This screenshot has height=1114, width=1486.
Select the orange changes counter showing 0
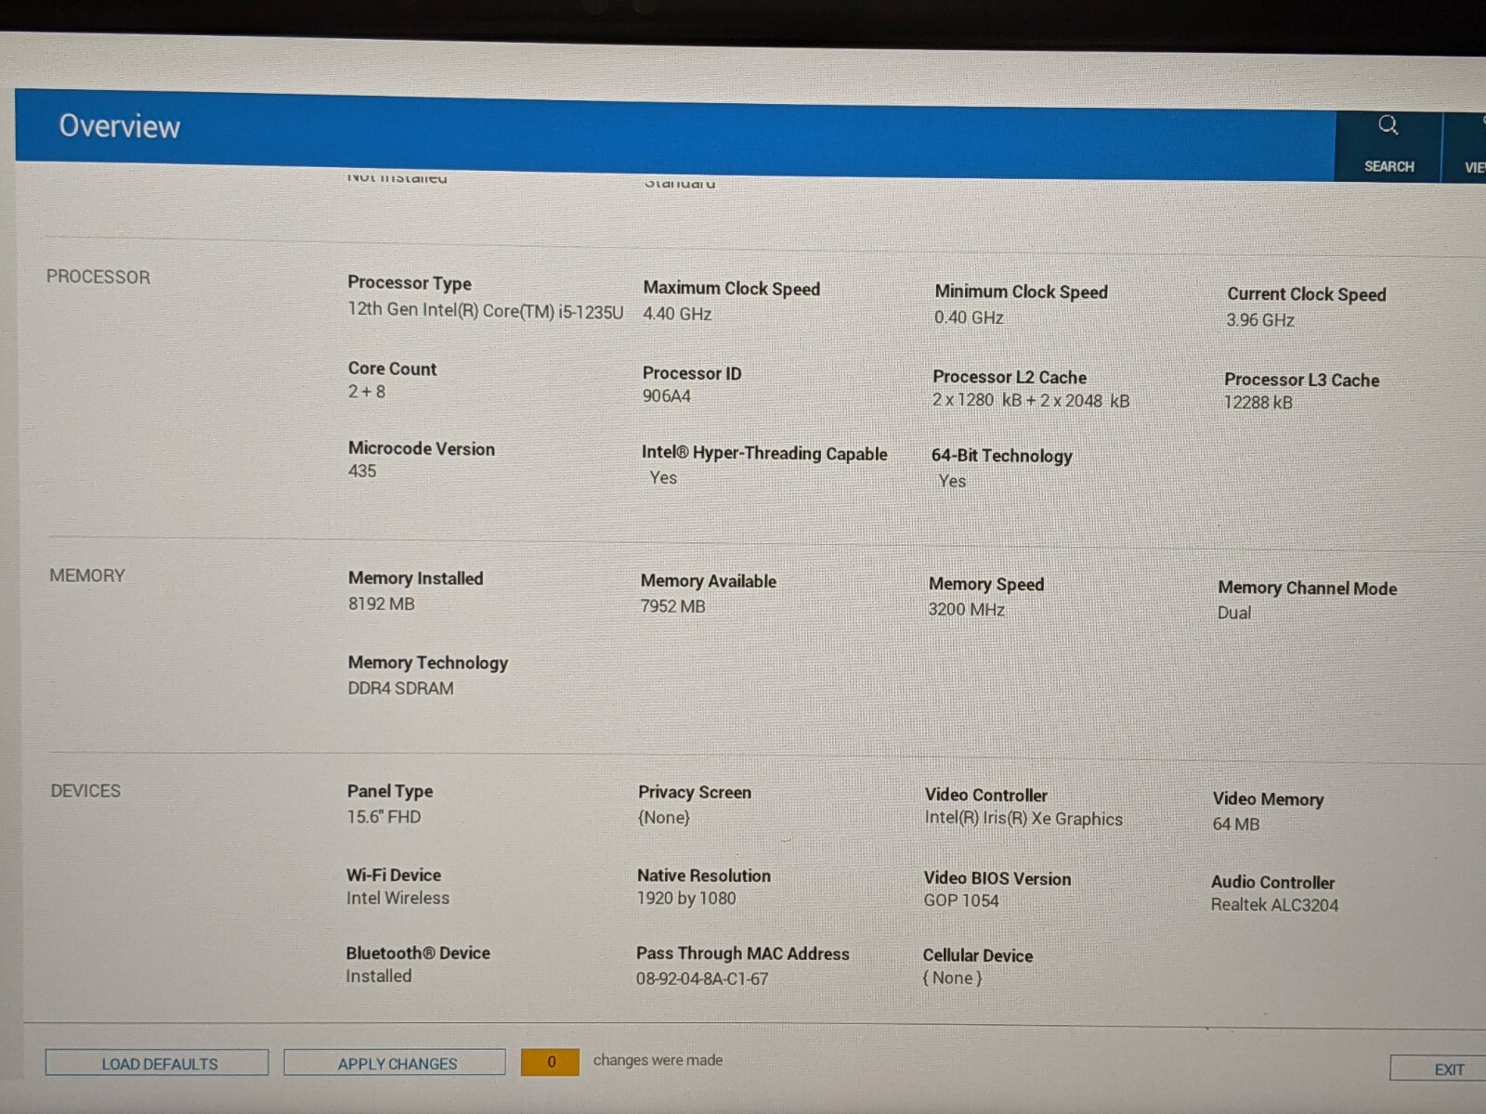click(x=550, y=1062)
